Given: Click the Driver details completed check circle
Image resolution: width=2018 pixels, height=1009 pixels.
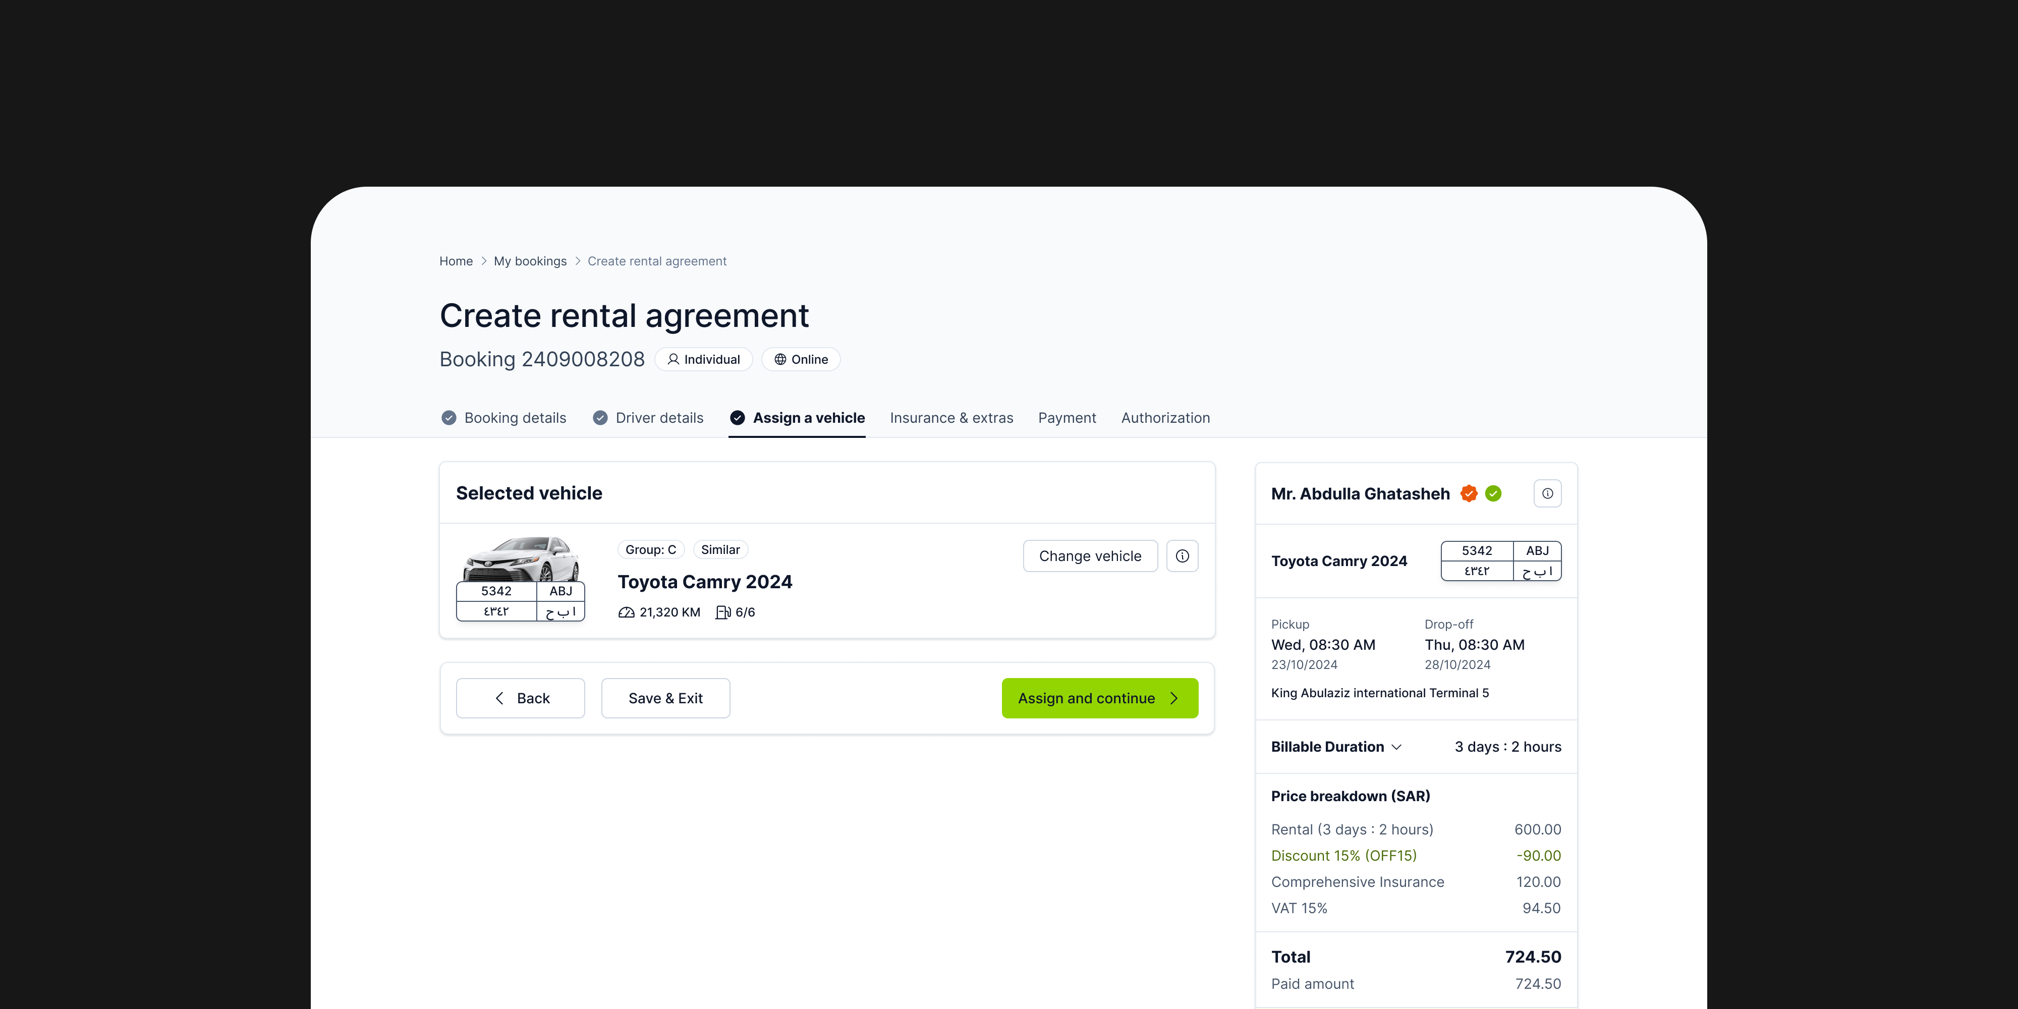Looking at the screenshot, I should [x=600, y=418].
